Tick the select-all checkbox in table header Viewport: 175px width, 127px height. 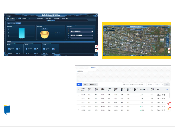pyautogui.click(x=78, y=90)
